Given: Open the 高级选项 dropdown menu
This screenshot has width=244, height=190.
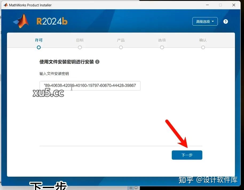Looking at the screenshot, I should [205, 21].
